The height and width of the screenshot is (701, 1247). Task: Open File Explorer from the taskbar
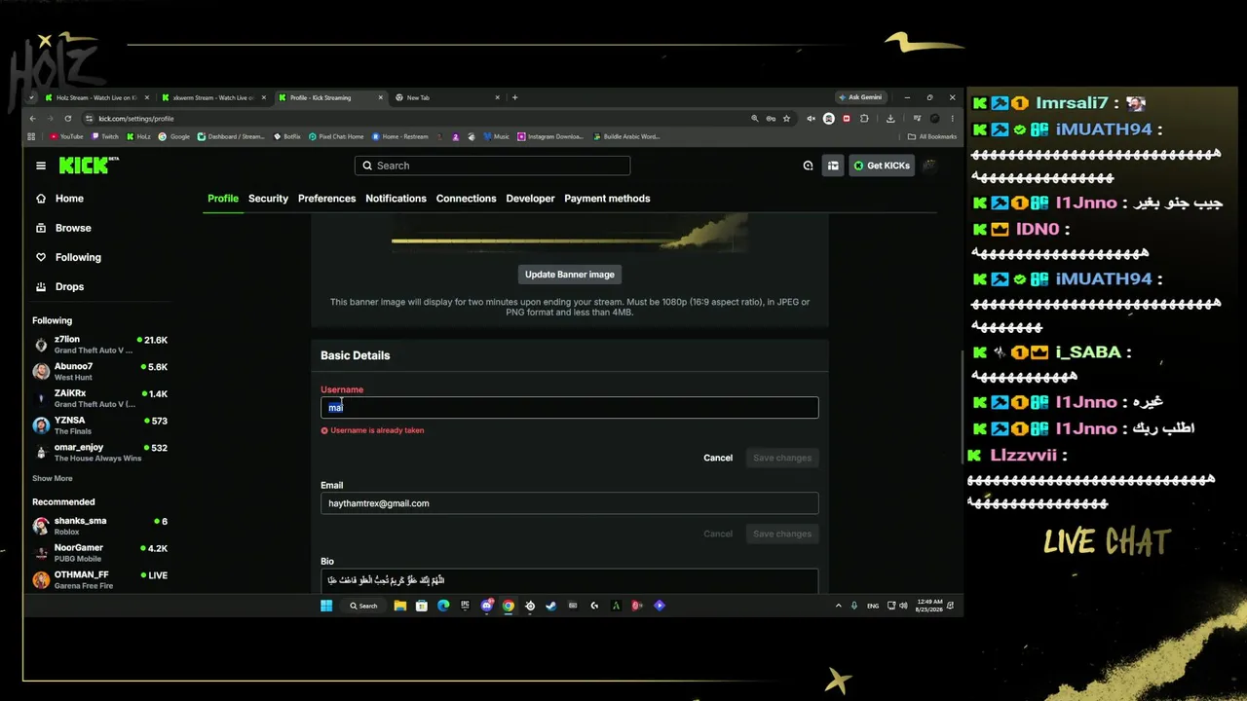pos(399,606)
